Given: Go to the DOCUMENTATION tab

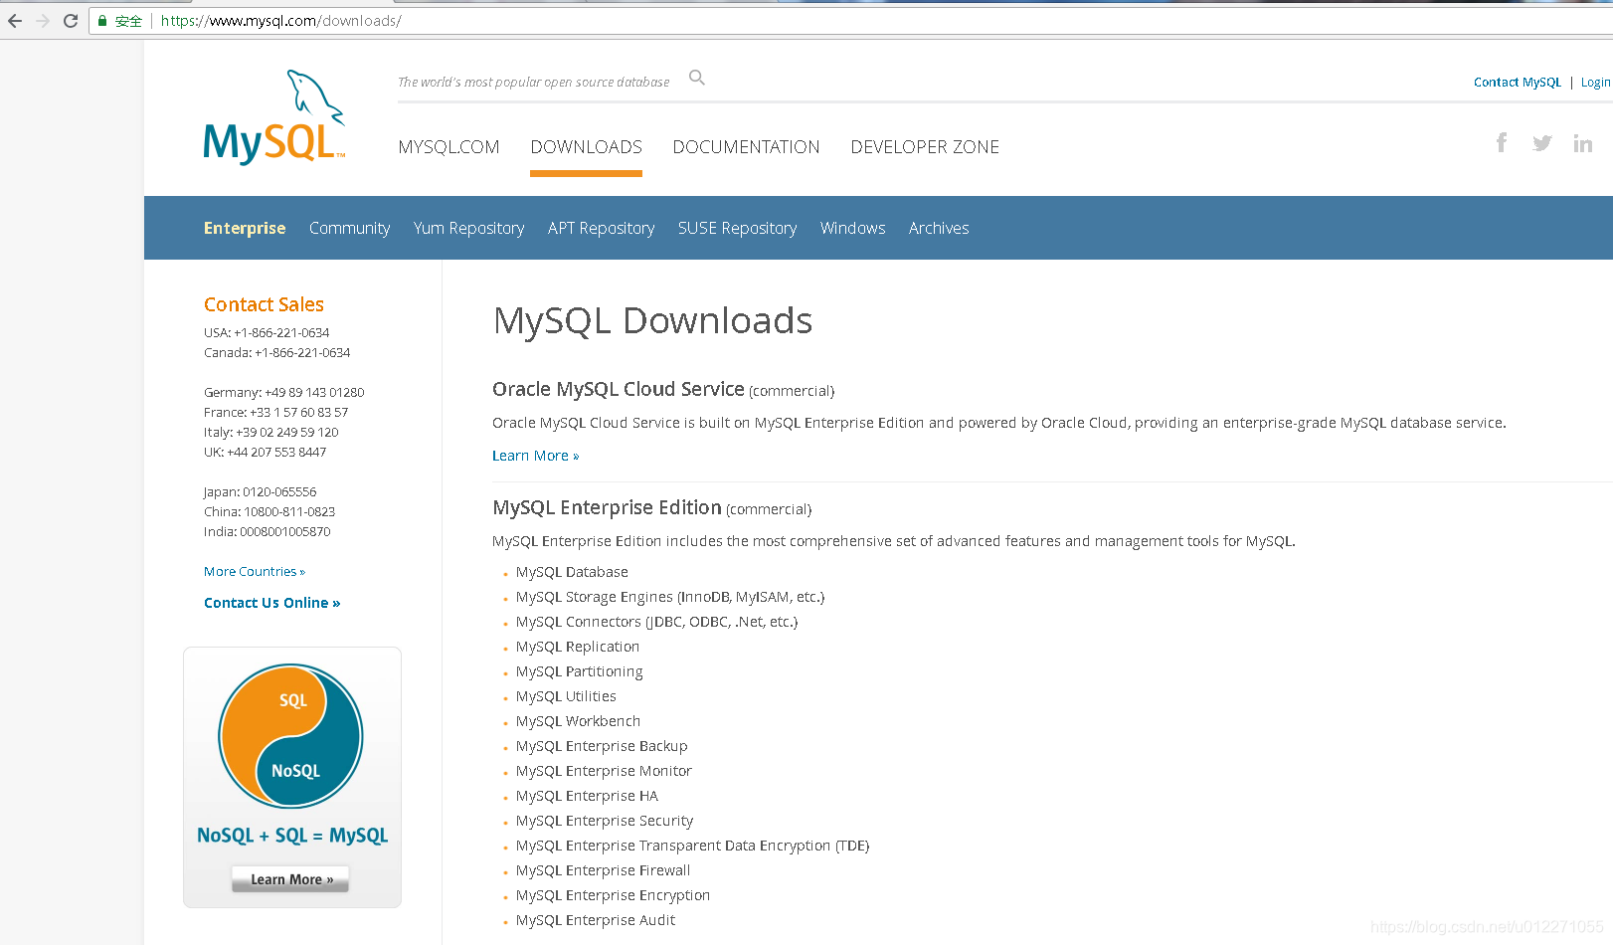Looking at the screenshot, I should (x=746, y=147).
